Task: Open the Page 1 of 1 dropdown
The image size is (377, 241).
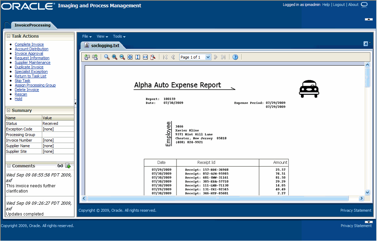Action: [x=208, y=57]
